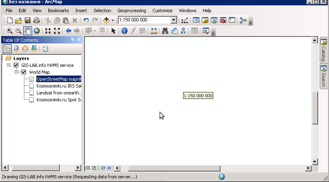Open the Catalog side tab

click(x=324, y=50)
